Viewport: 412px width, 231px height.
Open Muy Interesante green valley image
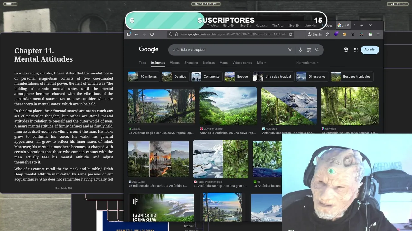click(228, 106)
